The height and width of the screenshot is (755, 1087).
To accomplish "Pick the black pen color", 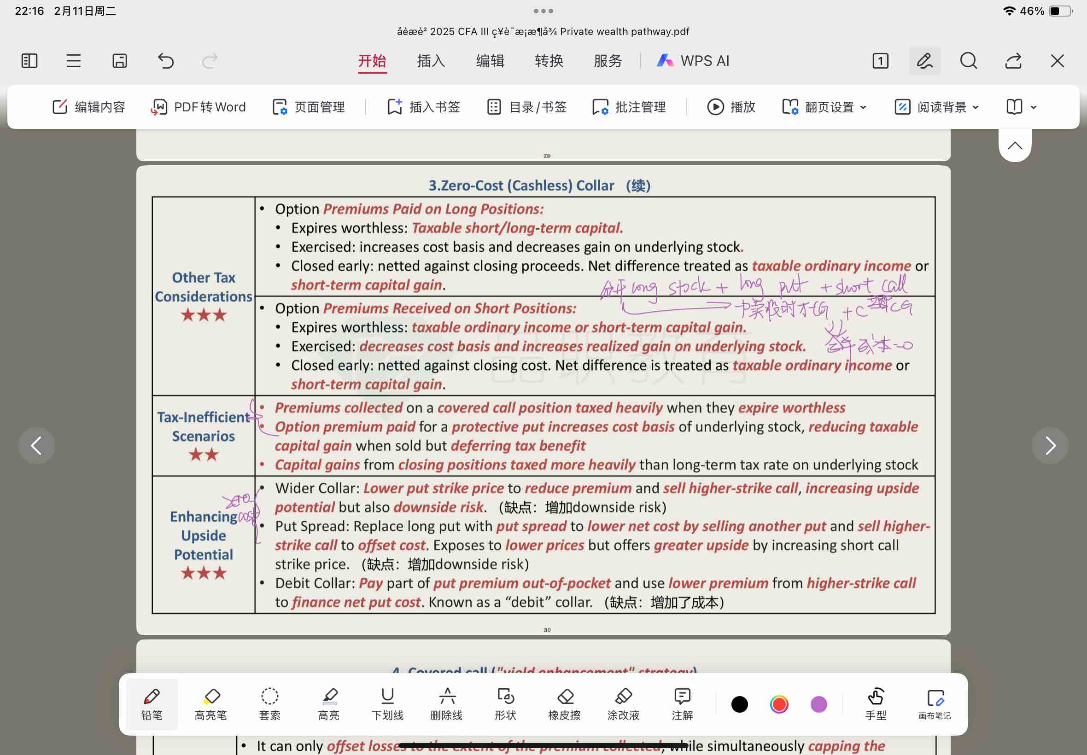I will 740,704.
